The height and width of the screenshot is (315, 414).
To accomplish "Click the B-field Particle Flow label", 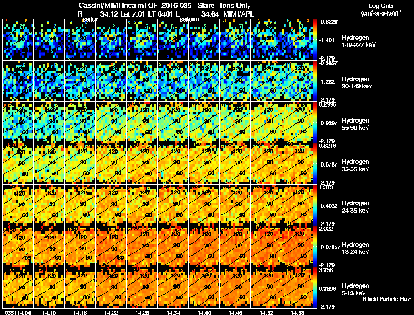I will pos(387,299).
